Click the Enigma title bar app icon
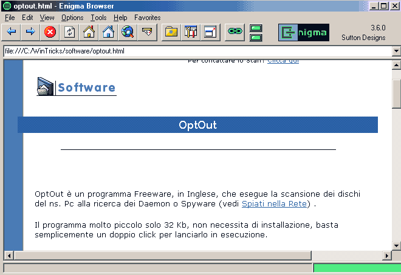Viewport: 401px width, 275px height. (7, 6)
